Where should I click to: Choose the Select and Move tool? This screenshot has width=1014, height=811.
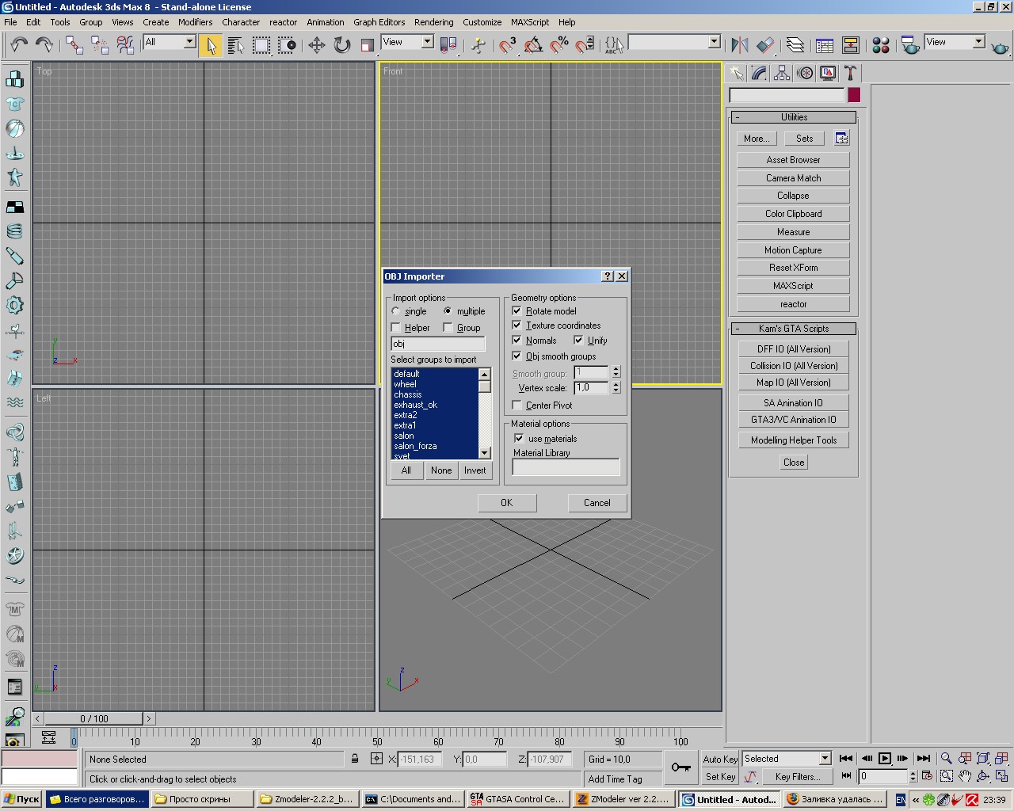pyautogui.click(x=317, y=44)
